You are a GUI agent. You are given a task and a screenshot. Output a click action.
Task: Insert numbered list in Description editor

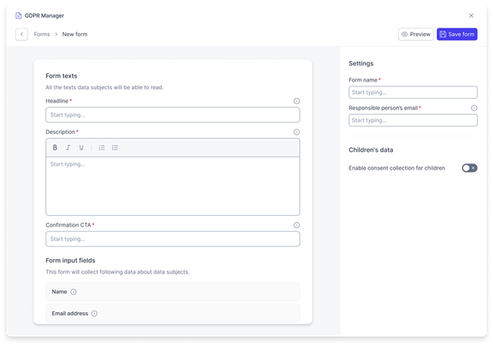(102, 147)
